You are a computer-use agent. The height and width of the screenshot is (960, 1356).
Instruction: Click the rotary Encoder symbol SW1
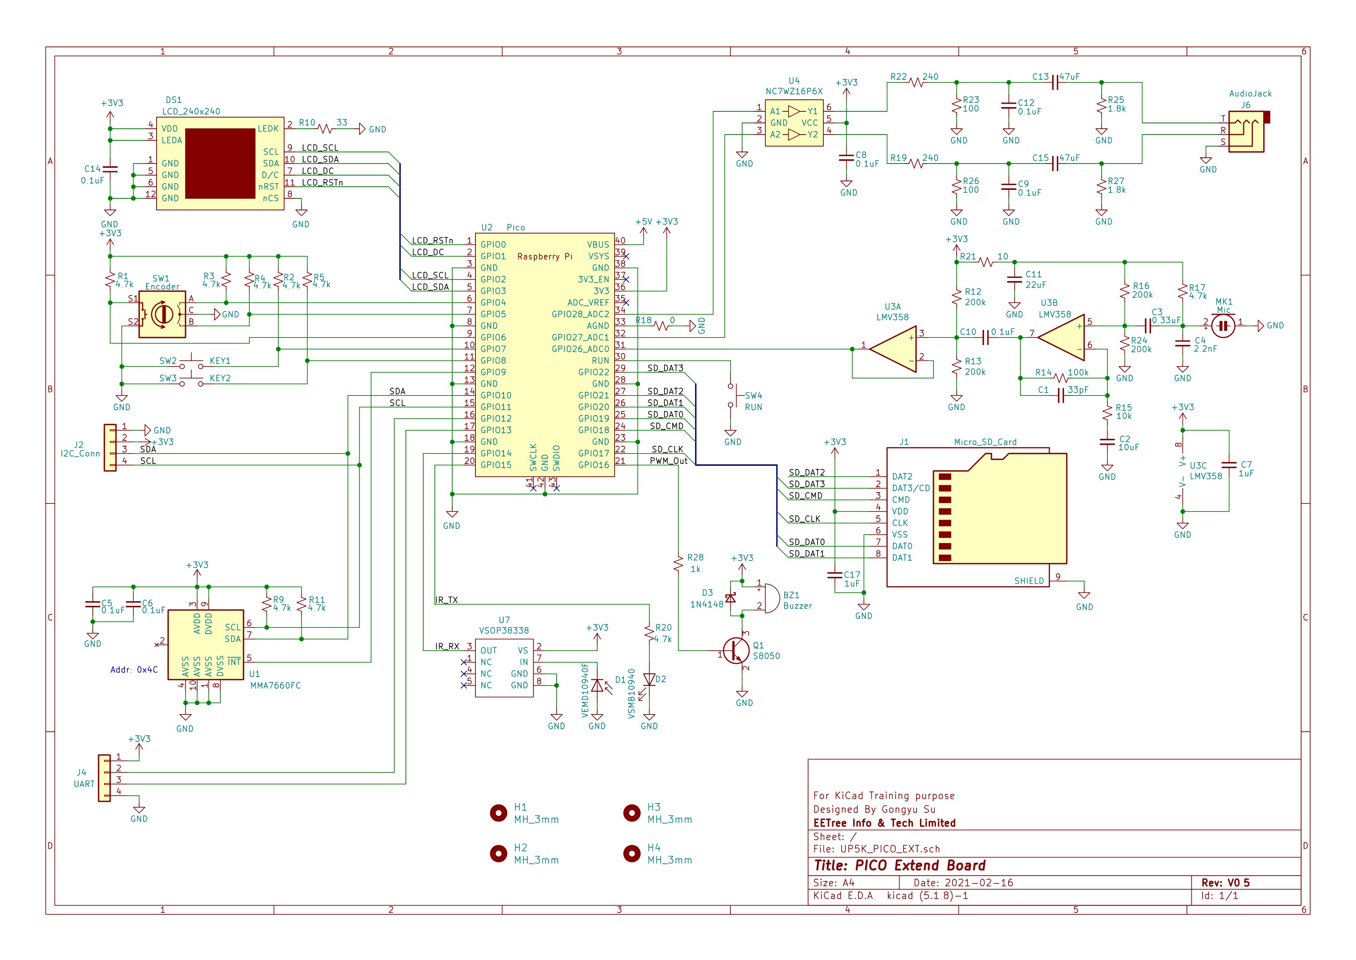pos(162,314)
